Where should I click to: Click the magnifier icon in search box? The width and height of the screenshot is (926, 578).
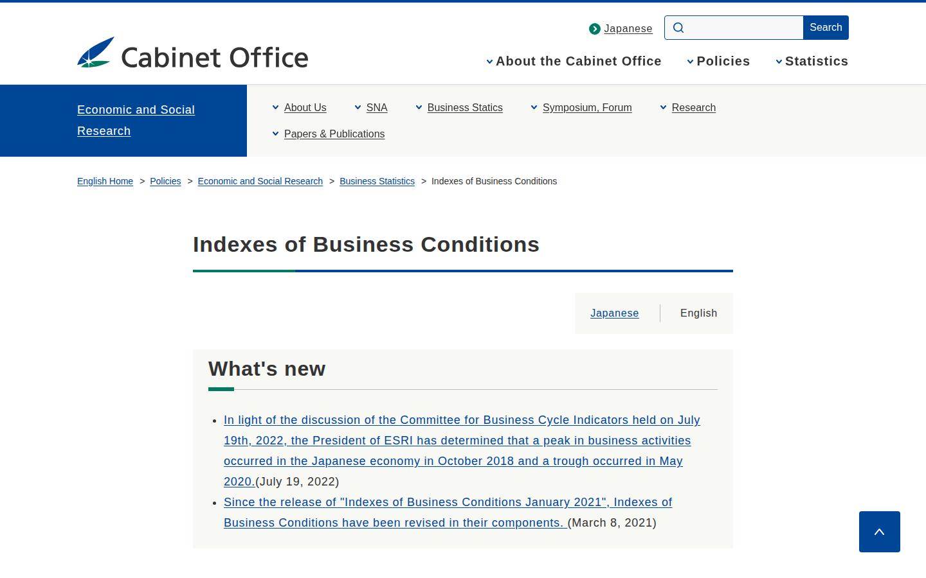point(678,28)
